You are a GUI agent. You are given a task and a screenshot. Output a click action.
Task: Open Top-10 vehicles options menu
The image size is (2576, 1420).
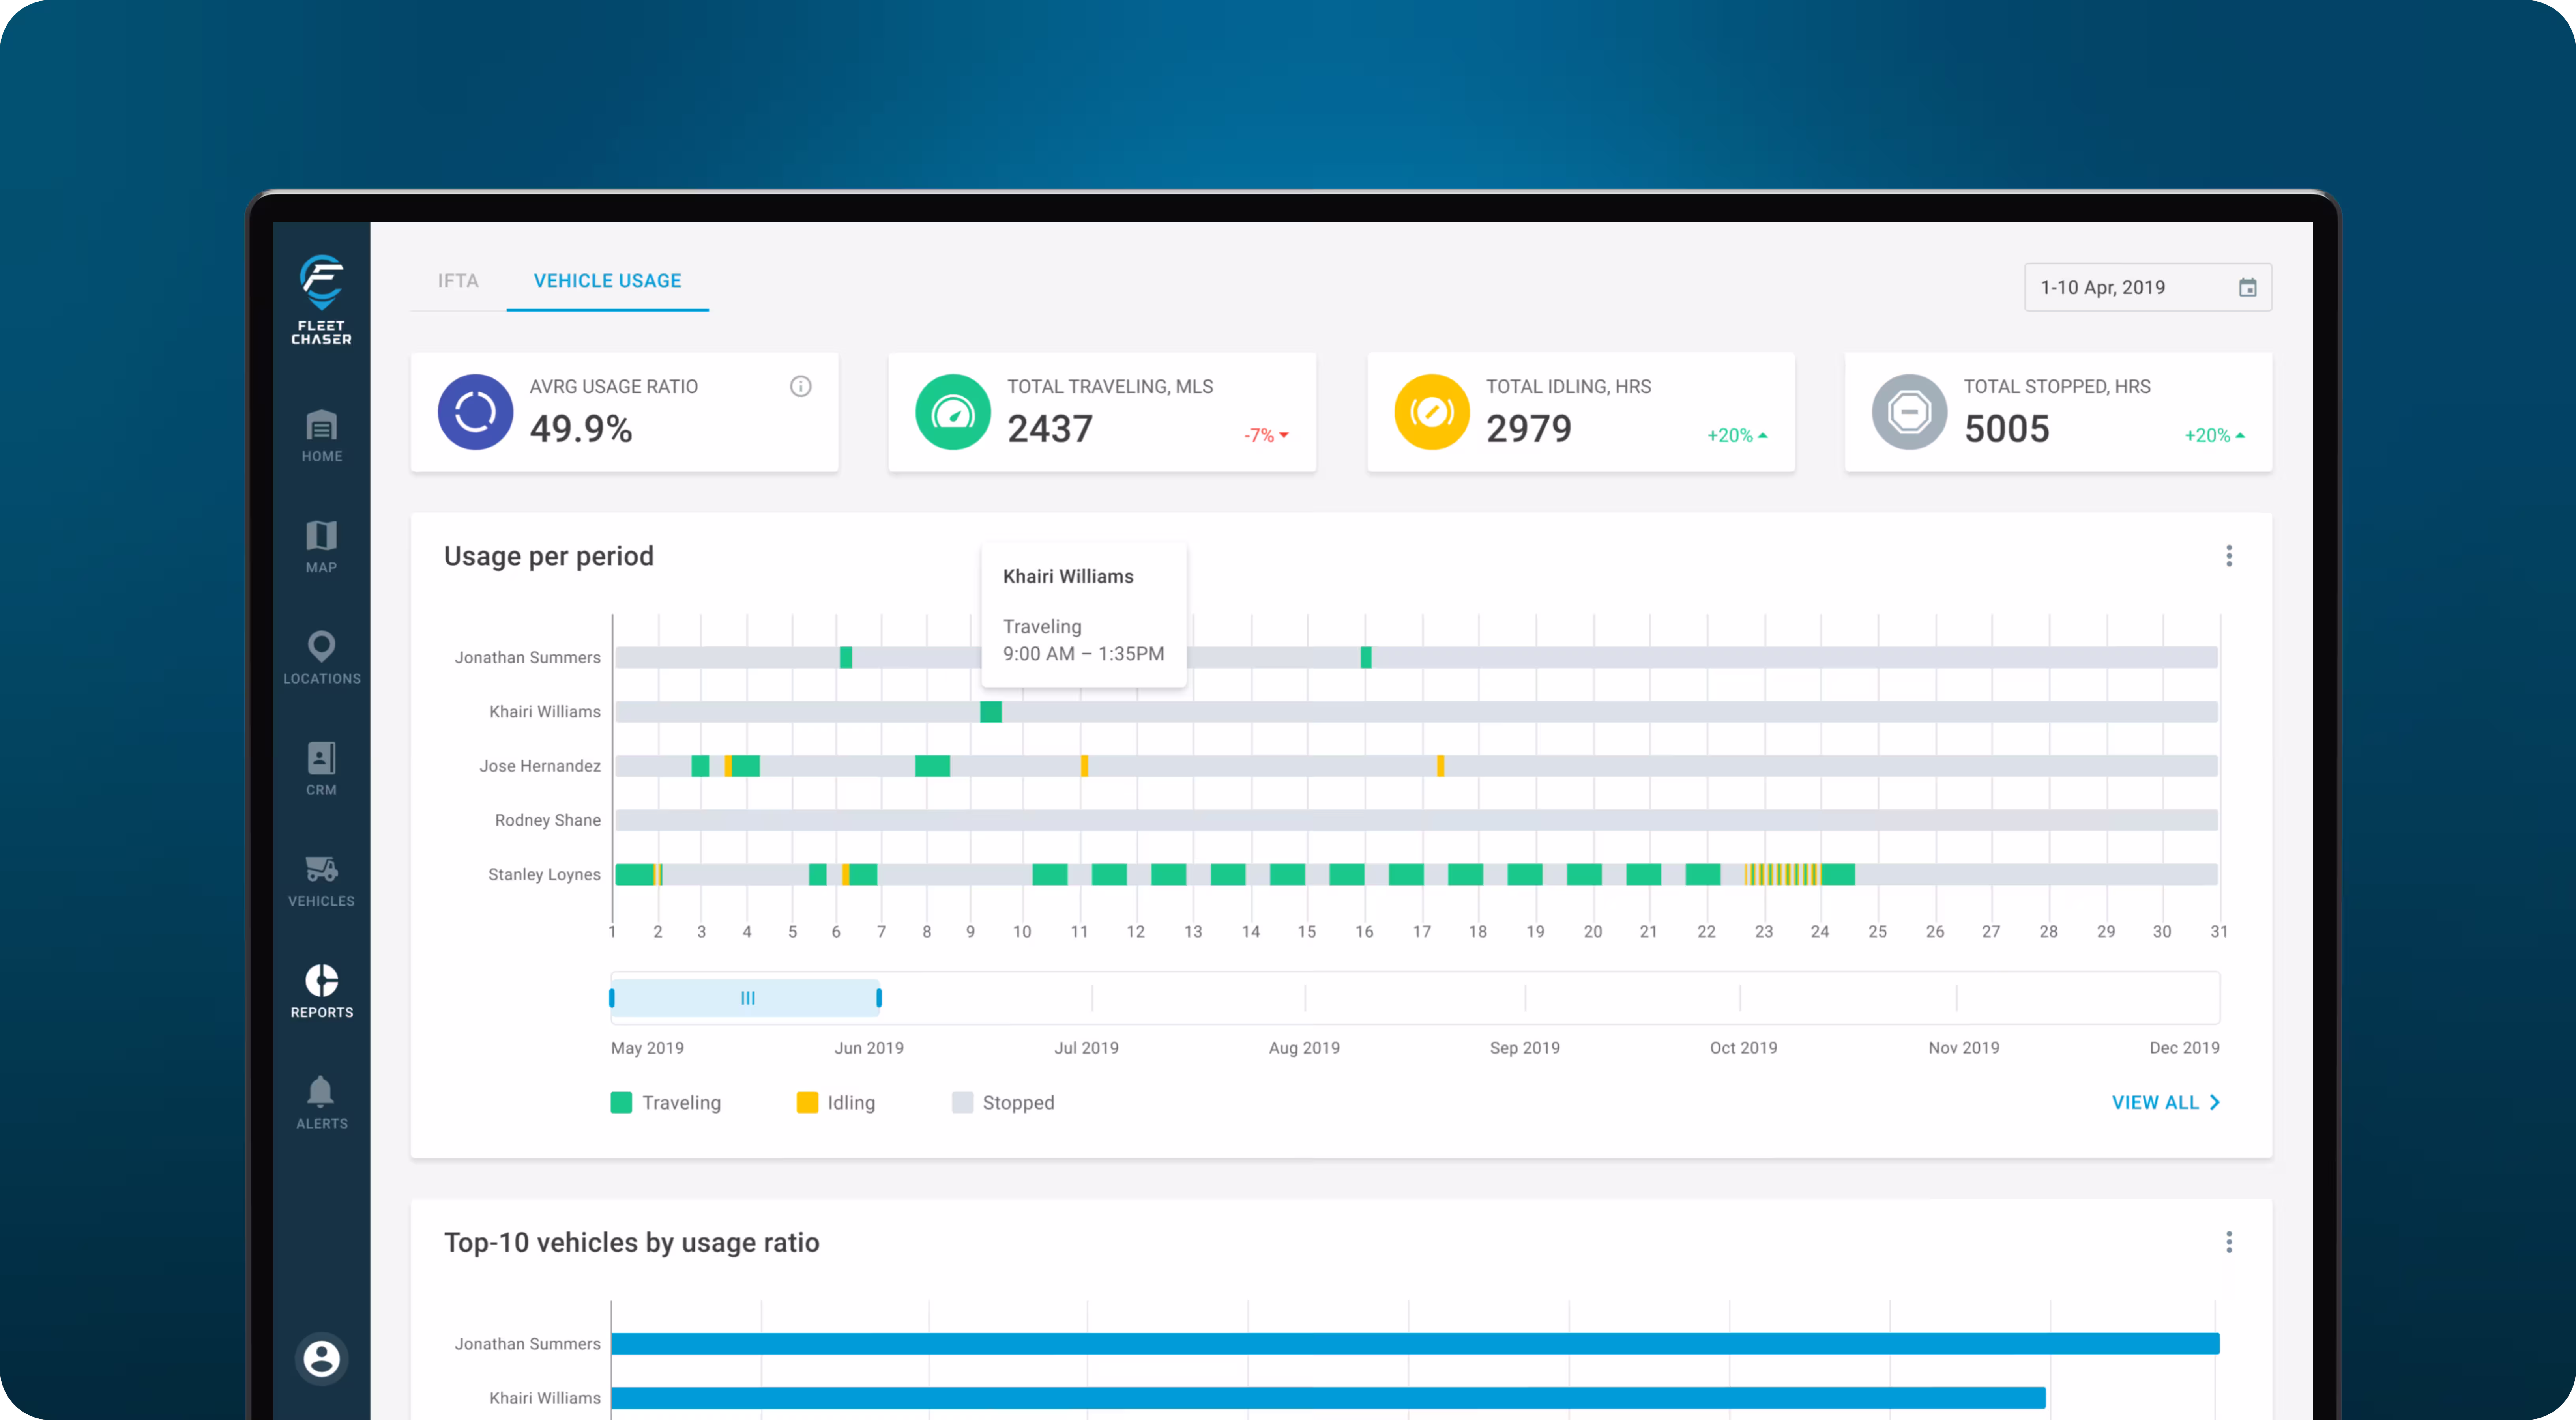pos(2229,1242)
